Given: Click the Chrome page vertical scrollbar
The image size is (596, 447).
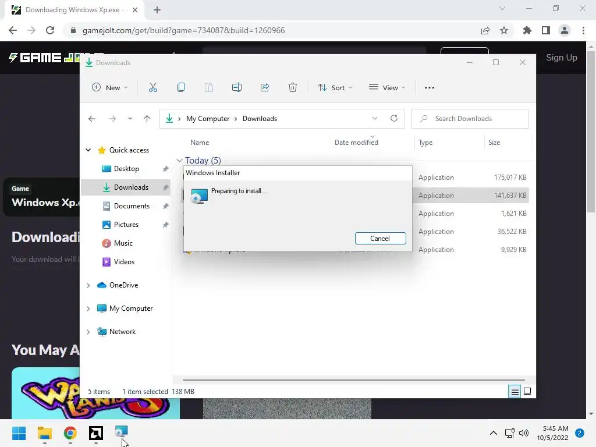Looking at the screenshot, I should pyautogui.click(x=591, y=132).
